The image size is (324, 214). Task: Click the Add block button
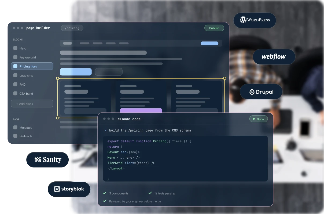click(32, 104)
